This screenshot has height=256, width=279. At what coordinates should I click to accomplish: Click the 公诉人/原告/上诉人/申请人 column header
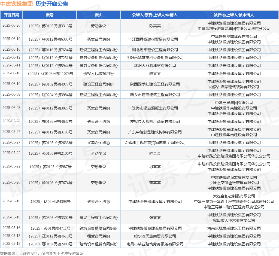coord(155,15)
